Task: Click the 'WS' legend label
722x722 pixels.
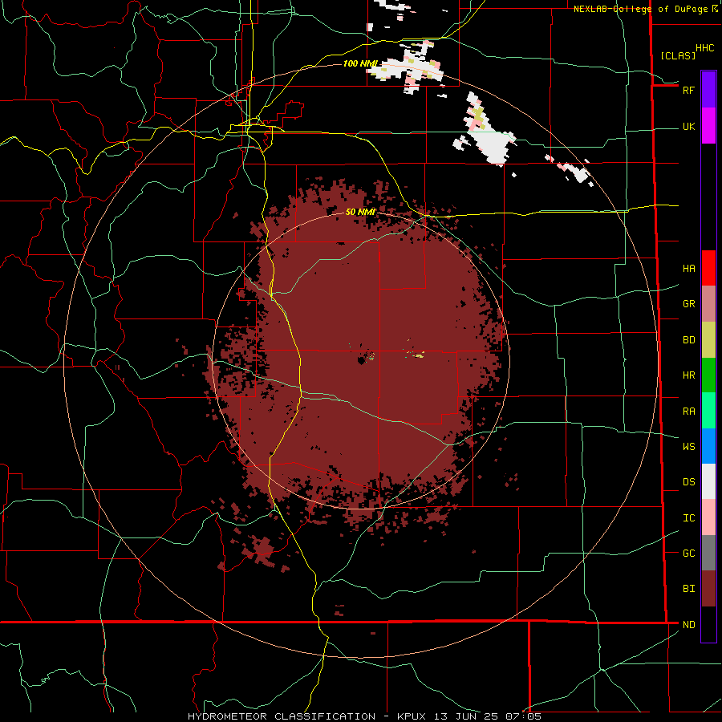Action: click(688, 447)
